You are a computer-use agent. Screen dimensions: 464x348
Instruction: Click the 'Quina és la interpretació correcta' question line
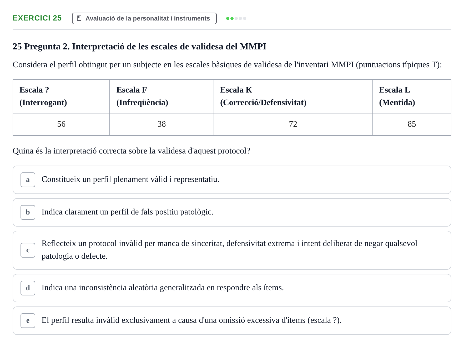pyautogui.click(x=131, y=151)
